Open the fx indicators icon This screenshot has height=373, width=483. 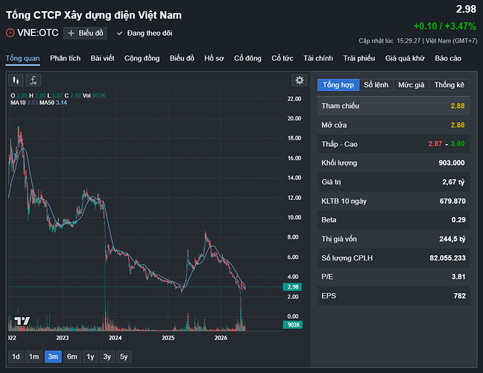33,81
